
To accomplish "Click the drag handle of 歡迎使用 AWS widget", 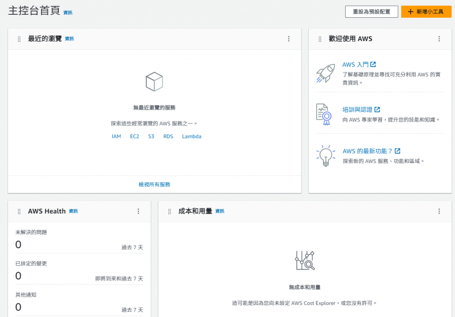I will (x=320, y=39).
